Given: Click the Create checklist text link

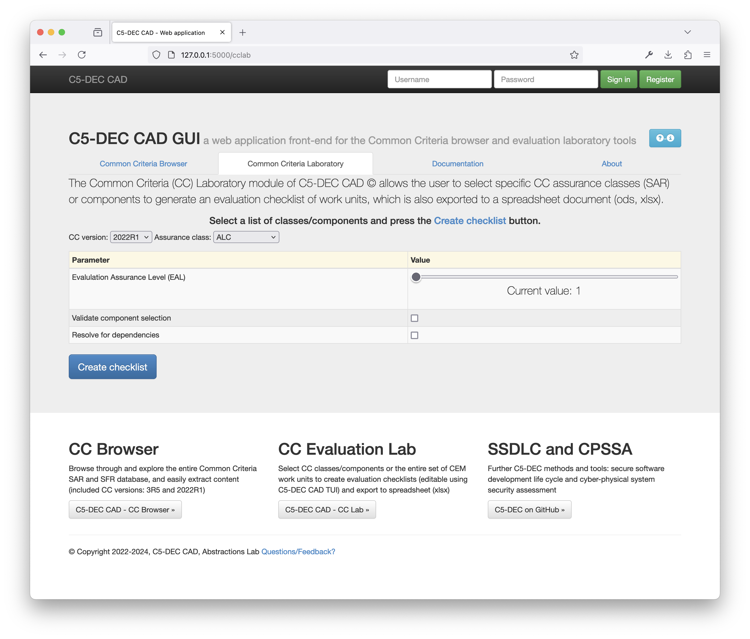Looking at the screenshot, I should (x=470, y=221).
